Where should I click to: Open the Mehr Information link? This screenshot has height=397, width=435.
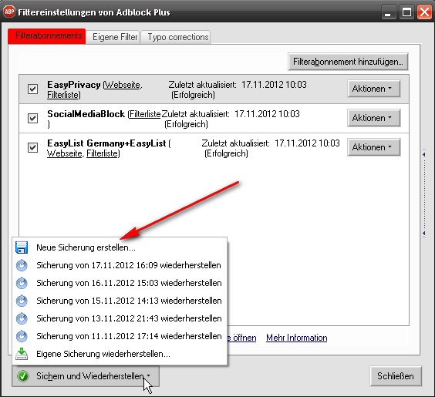(297, 338)
